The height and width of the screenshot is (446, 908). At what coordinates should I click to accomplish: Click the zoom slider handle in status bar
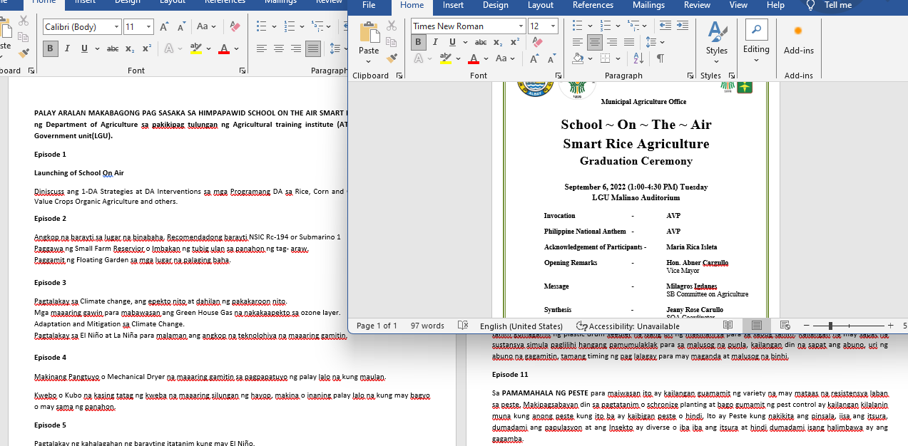(831, 326)
